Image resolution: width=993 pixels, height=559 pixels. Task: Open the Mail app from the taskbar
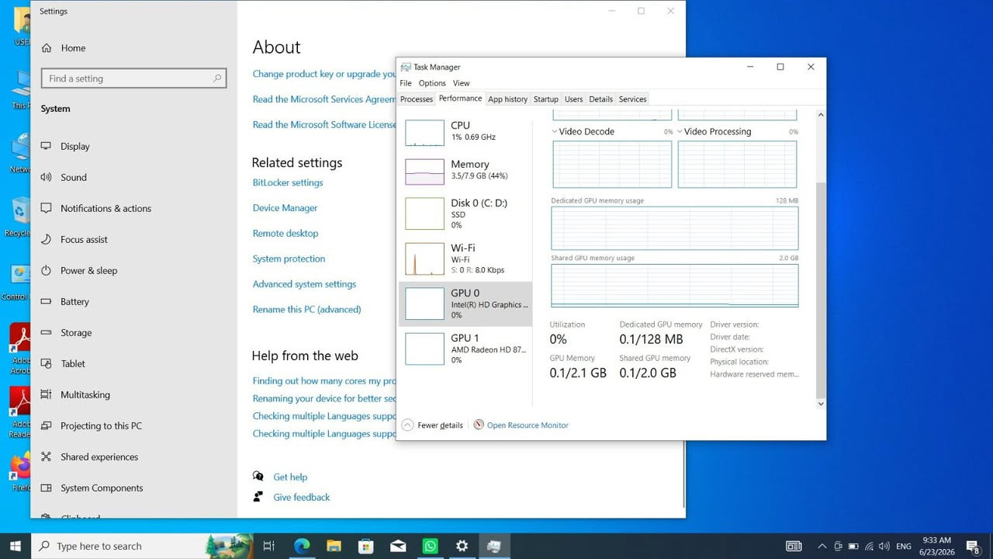coord(398,546)
